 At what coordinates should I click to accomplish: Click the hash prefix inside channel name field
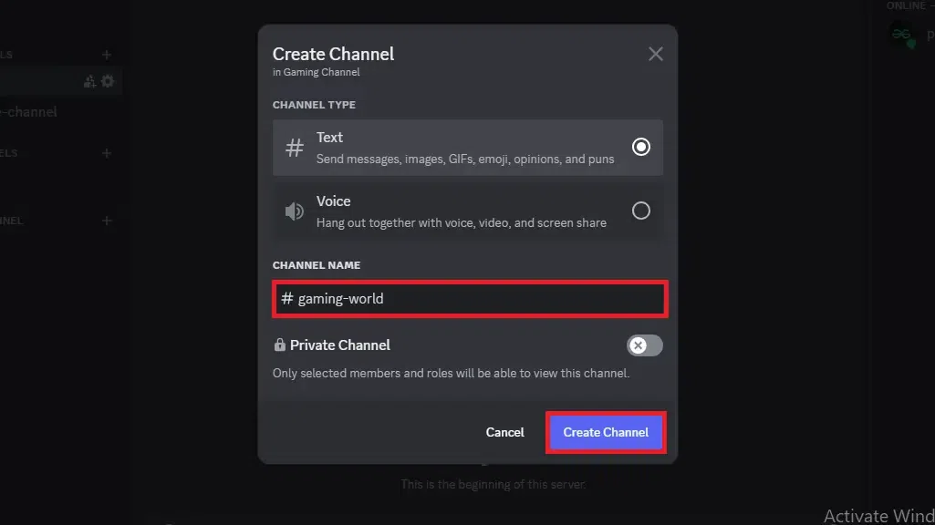coord(286,299)
